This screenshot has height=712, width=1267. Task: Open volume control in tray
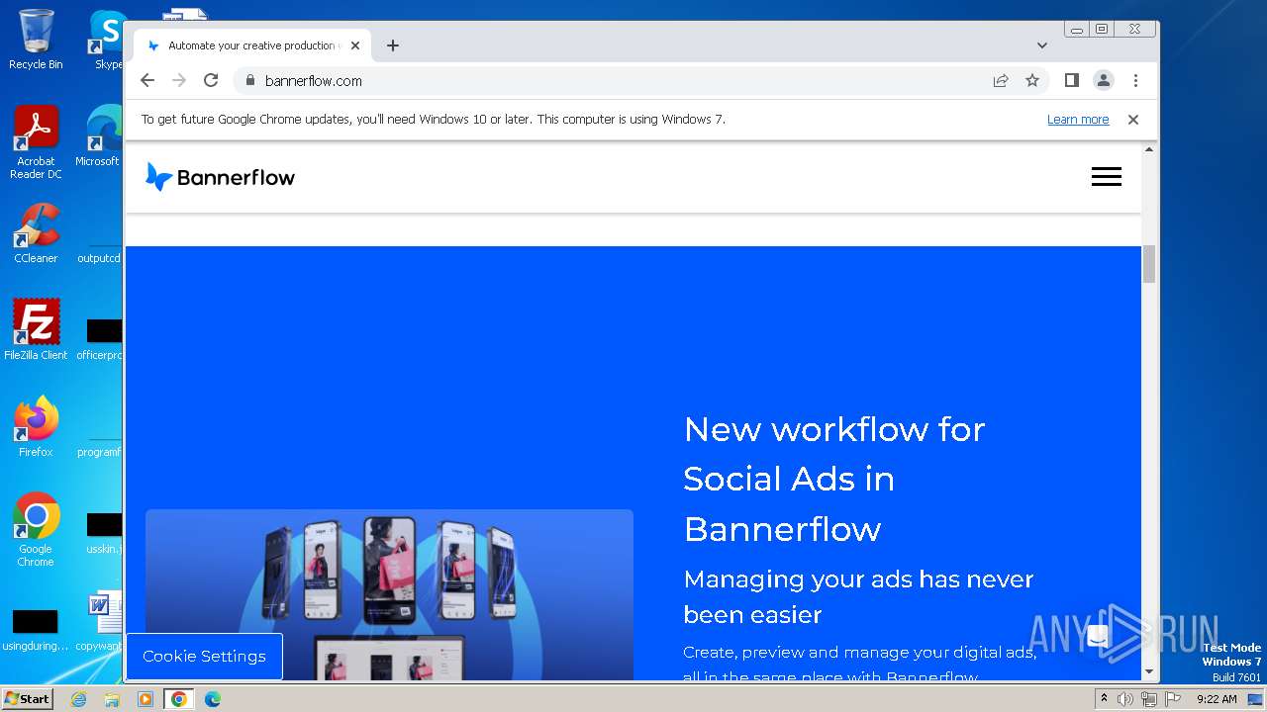(x=1125, y=699)
